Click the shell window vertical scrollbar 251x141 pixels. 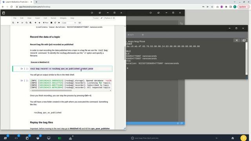pyautogui.click(x=247, y=58)
